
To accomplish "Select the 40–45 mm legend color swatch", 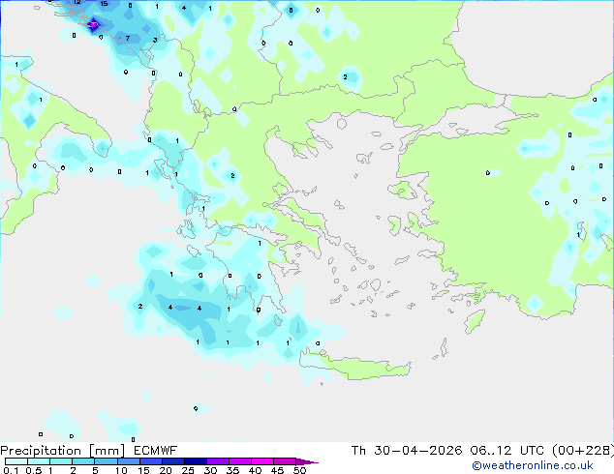I will [x=262, y=461].
